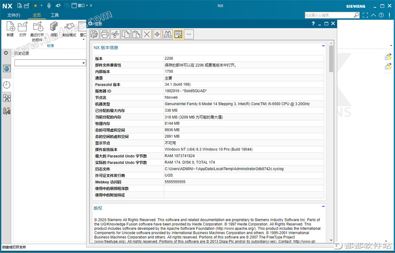The image size is (395, 253).
Task: Click Save As icon in 信息 window toolbar
Action: point(94,34)
